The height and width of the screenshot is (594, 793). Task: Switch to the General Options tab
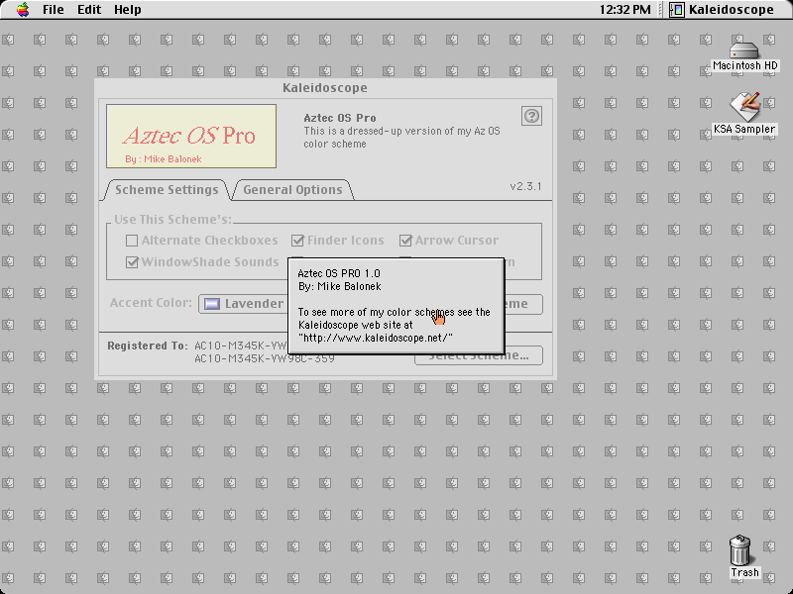tap(292, 190)
